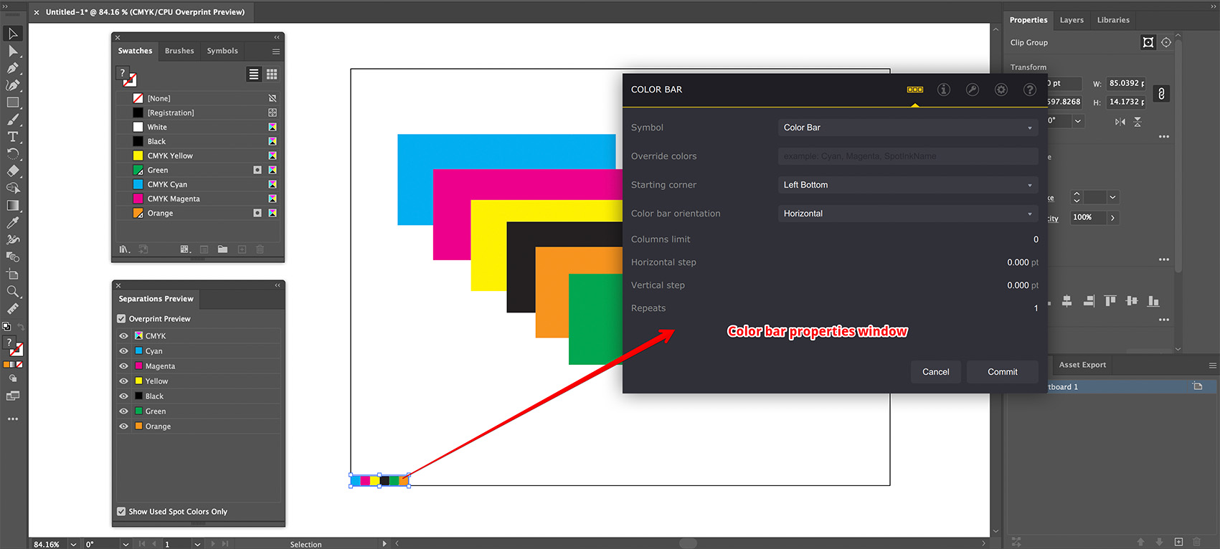Image resolution: width=1220 pixels, height=549 pixels.
Task: Select the Eraser tool
Action: [x=13, y=171]
